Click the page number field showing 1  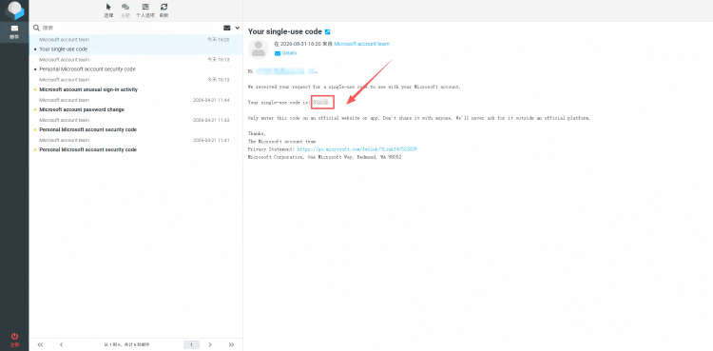click(x=191, y=344)
